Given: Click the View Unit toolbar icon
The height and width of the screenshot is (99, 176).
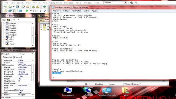Looking at the screenshot, I should [x=5, y=11].
